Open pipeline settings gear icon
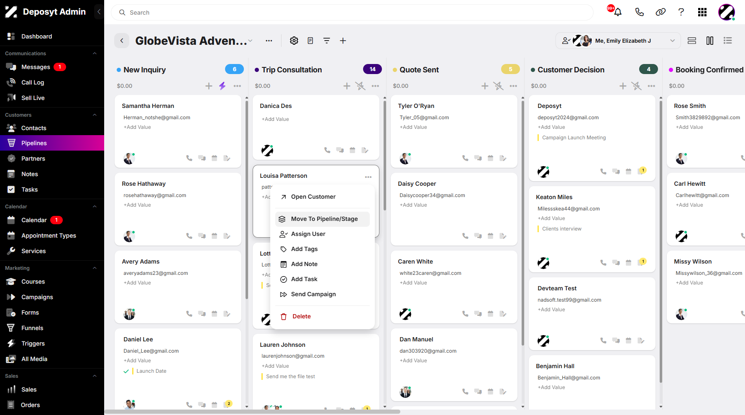This screenshot has width=745, height=415. (x=294, y=41)
